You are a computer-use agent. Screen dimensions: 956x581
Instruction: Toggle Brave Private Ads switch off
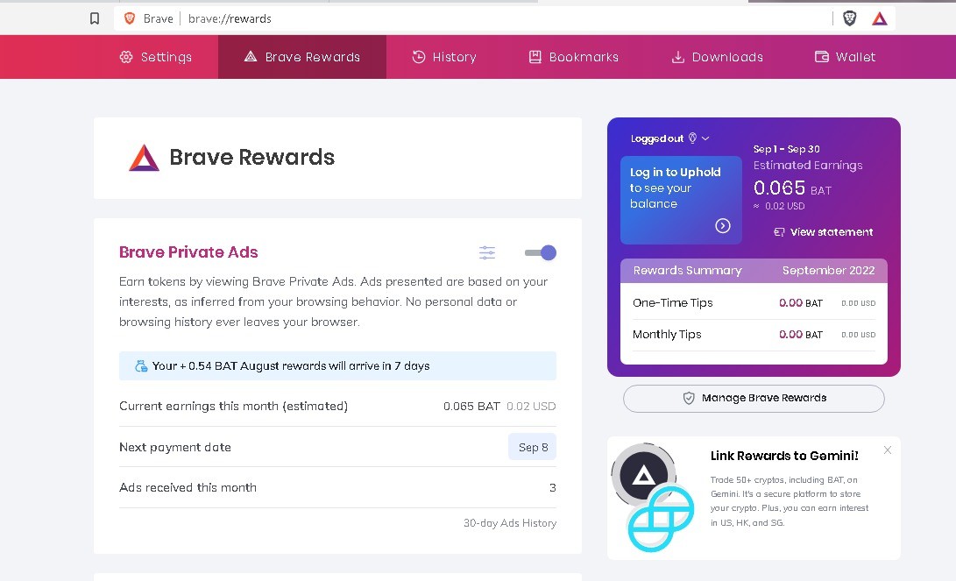point(540,252)
